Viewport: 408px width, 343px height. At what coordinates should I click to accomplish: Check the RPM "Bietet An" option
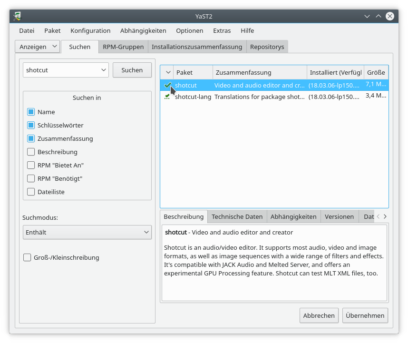coord(31,165)
